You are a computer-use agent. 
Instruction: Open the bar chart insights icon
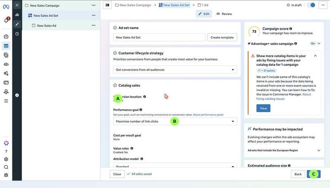(17, 15)
